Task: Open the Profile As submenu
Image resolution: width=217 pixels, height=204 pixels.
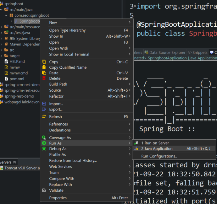Action: click(x=86, y=154)
